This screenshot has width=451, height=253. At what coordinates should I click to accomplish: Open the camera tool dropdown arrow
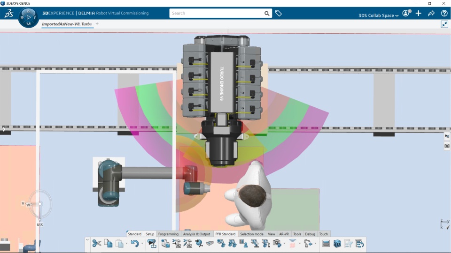pyautogui.click(x=285, y=244)
